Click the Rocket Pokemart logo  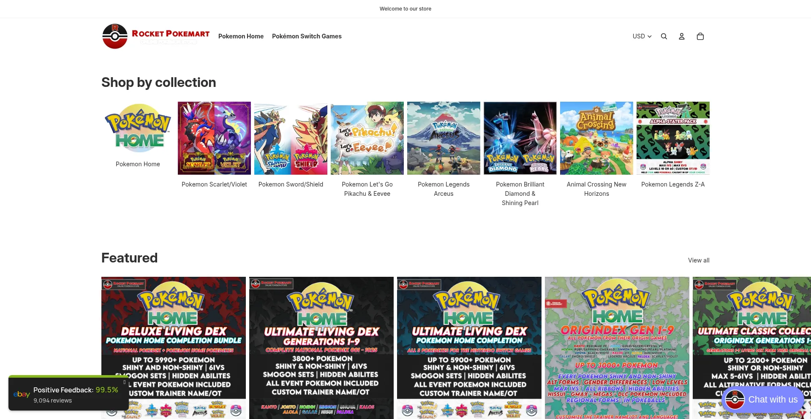coord(156,36)
